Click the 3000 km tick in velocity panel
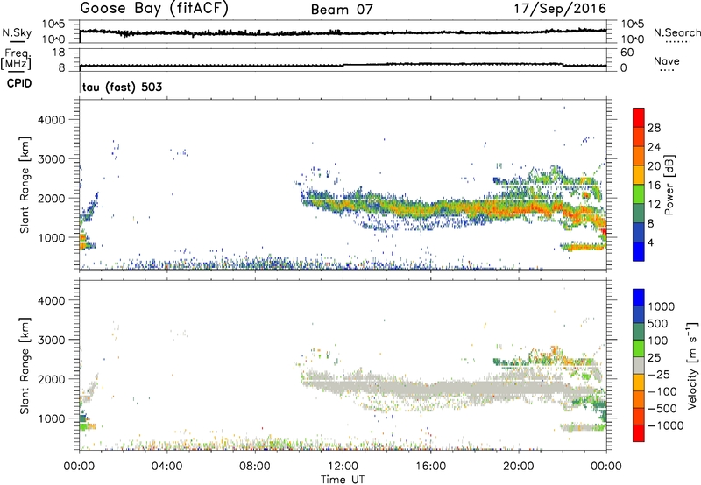This screenshot has width=701, height=485. 51,340
